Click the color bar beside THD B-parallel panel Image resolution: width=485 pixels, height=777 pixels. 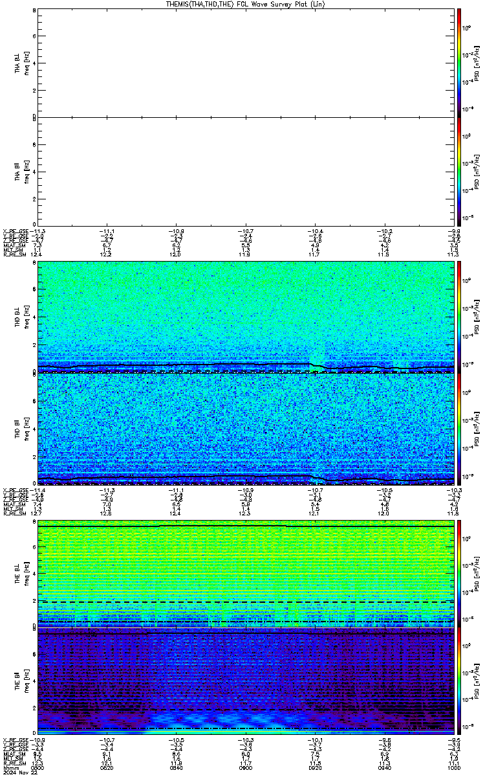click(x=459, y=429)
